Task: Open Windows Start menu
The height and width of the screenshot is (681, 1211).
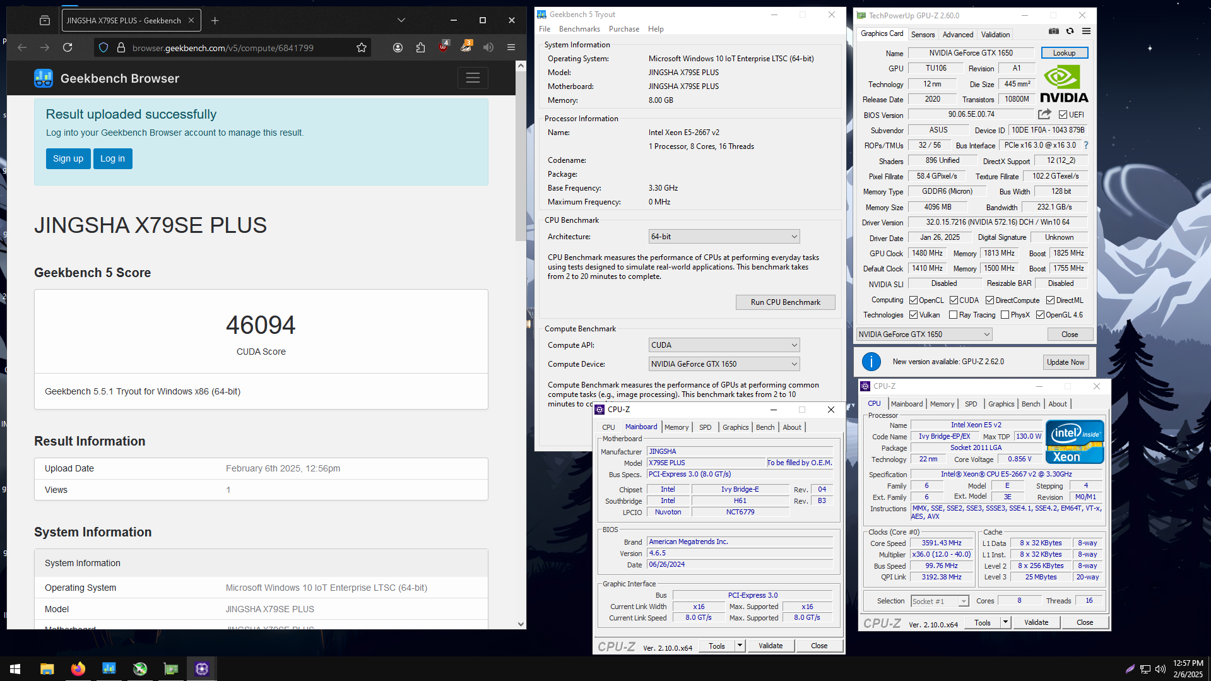Action: 15,669
